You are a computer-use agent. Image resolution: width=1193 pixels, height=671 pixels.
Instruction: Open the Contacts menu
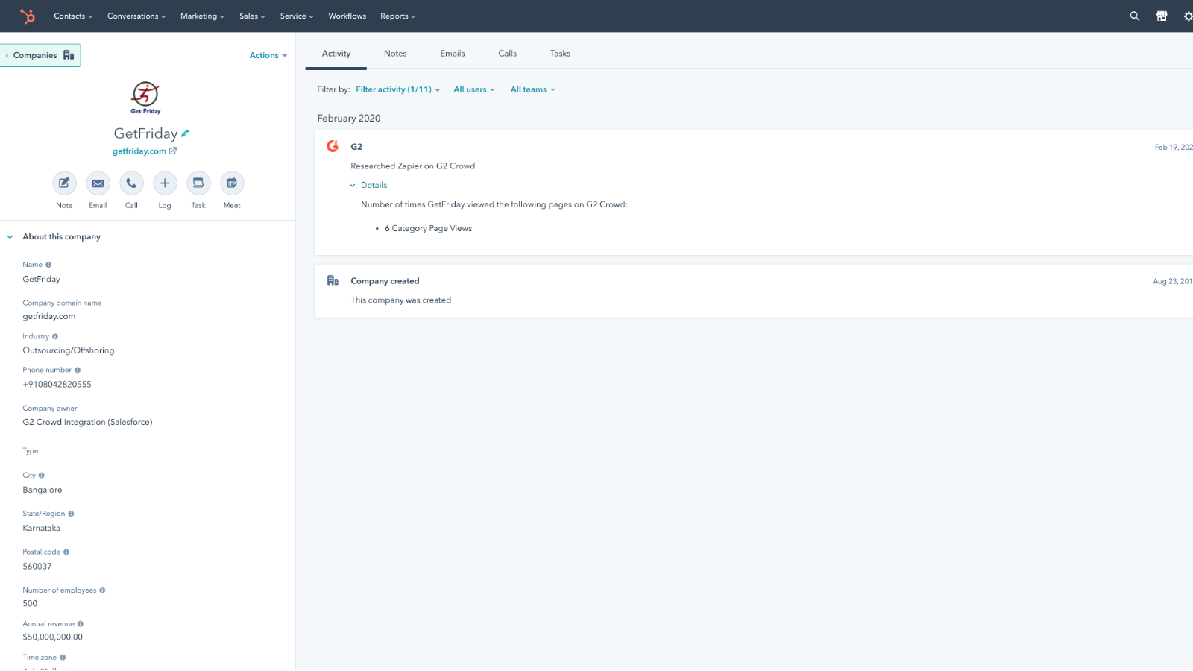(x=73, y=16)
